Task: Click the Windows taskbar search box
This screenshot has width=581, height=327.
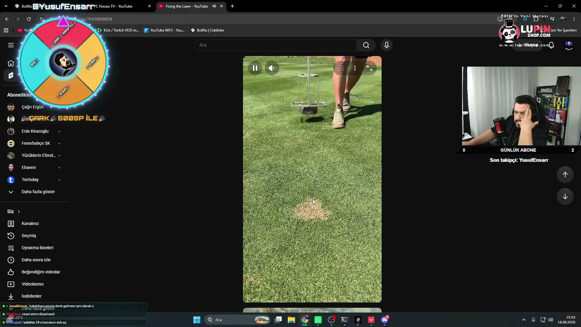Action: point(238,320)
